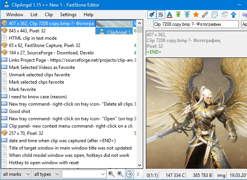Open the Window menu

(x=15, y=15)
